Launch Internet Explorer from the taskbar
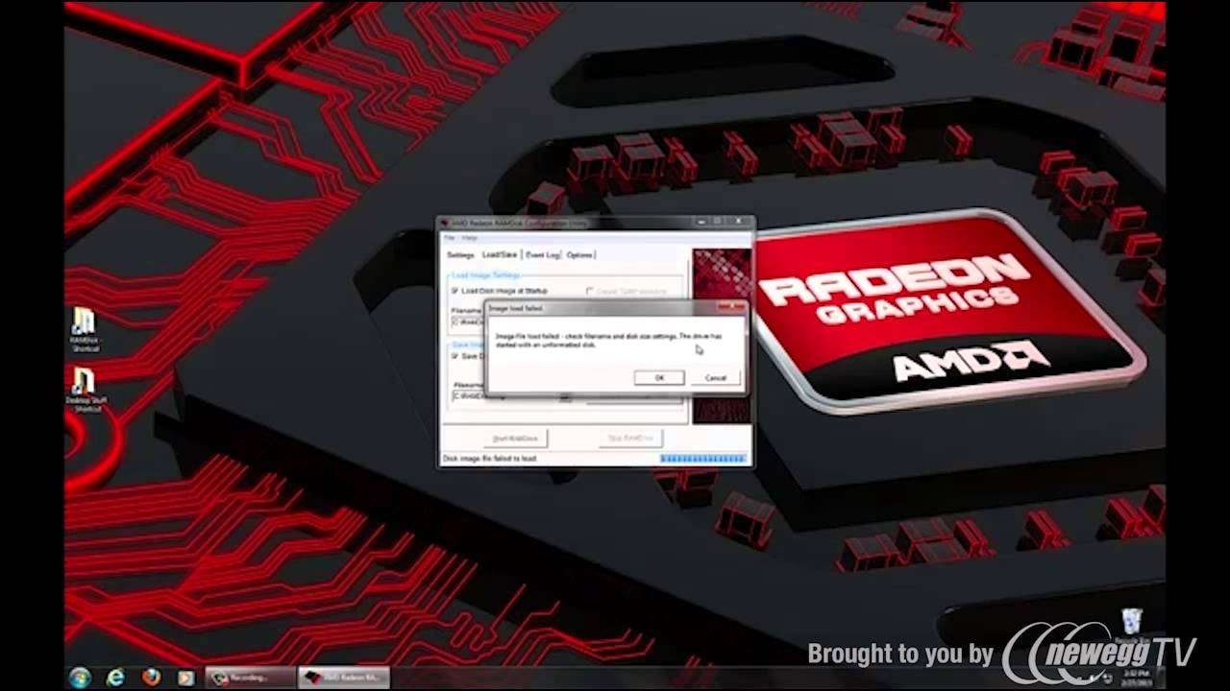This screenshot has width=1230, height=691. pos(115,678)
